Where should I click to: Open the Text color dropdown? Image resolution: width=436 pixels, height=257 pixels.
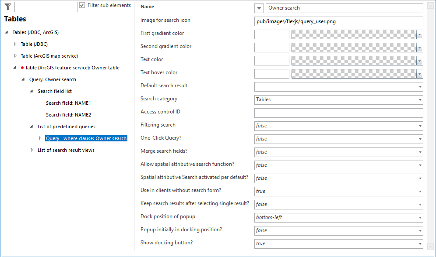(419, 60)
